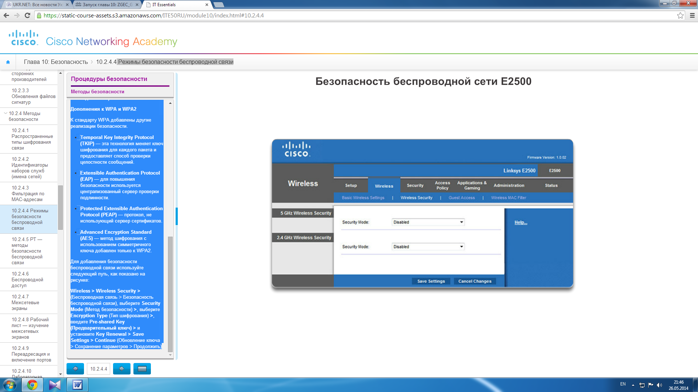Click the address bar URL field
698x392 pixels.
[x=356, y=15]
